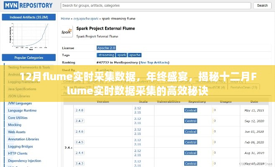275x167 pixels.
Task: Focus the artifact search input field
Action: (x=156, y=5)
